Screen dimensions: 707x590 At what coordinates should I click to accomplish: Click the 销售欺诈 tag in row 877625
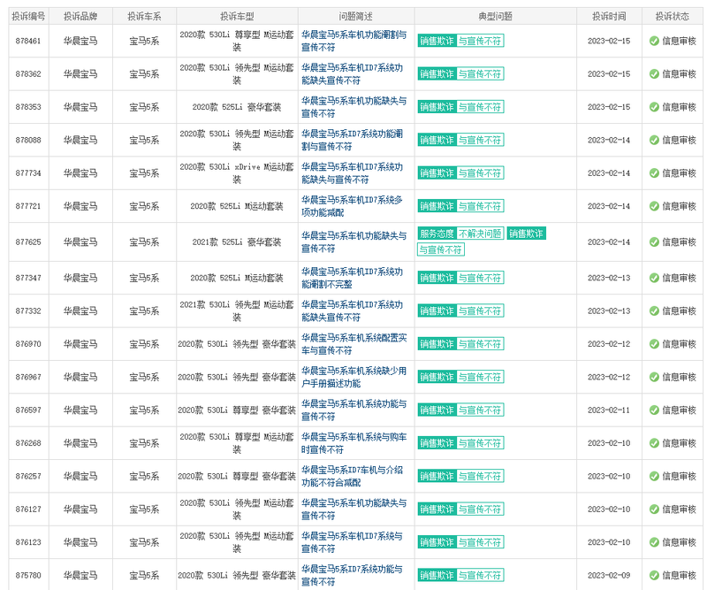point(526,234)
